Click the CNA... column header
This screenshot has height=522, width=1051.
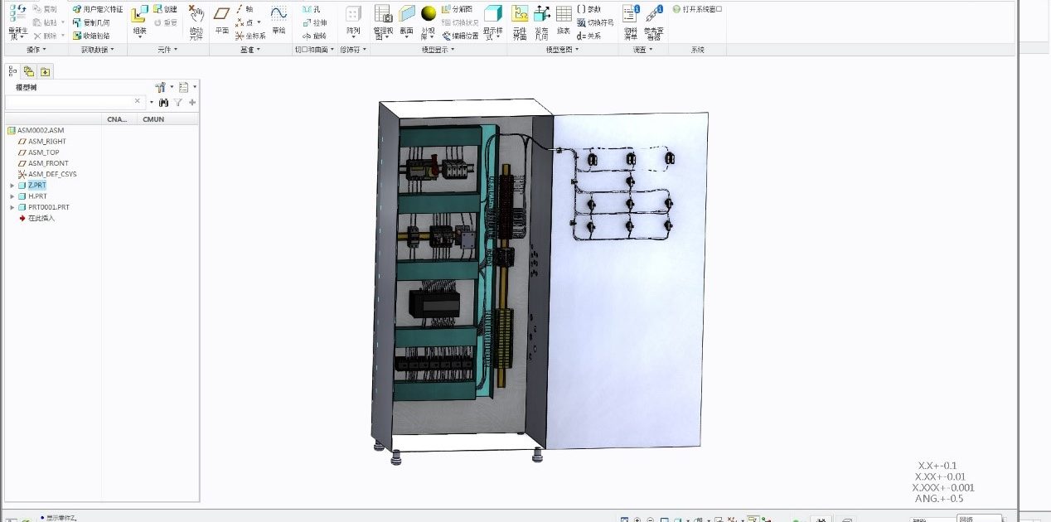coord(119,119)
